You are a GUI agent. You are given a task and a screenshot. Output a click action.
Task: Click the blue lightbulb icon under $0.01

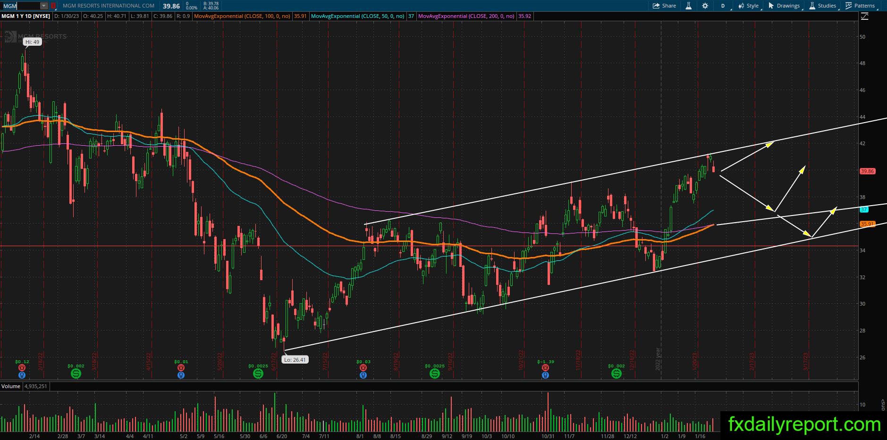[181, 375]
